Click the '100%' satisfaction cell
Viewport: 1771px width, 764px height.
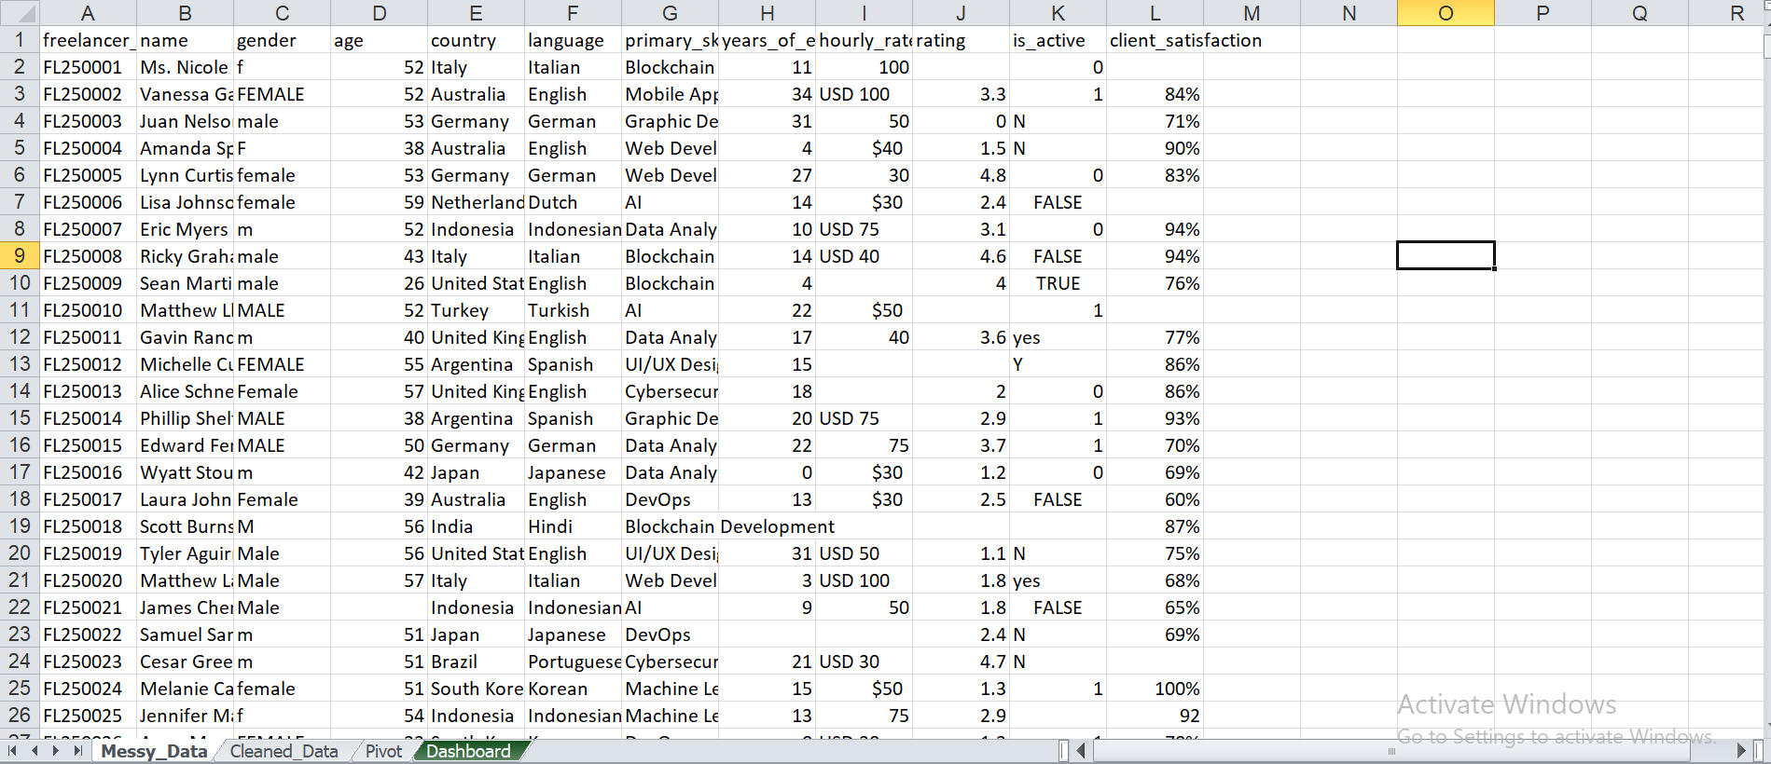pos(1155,689)
